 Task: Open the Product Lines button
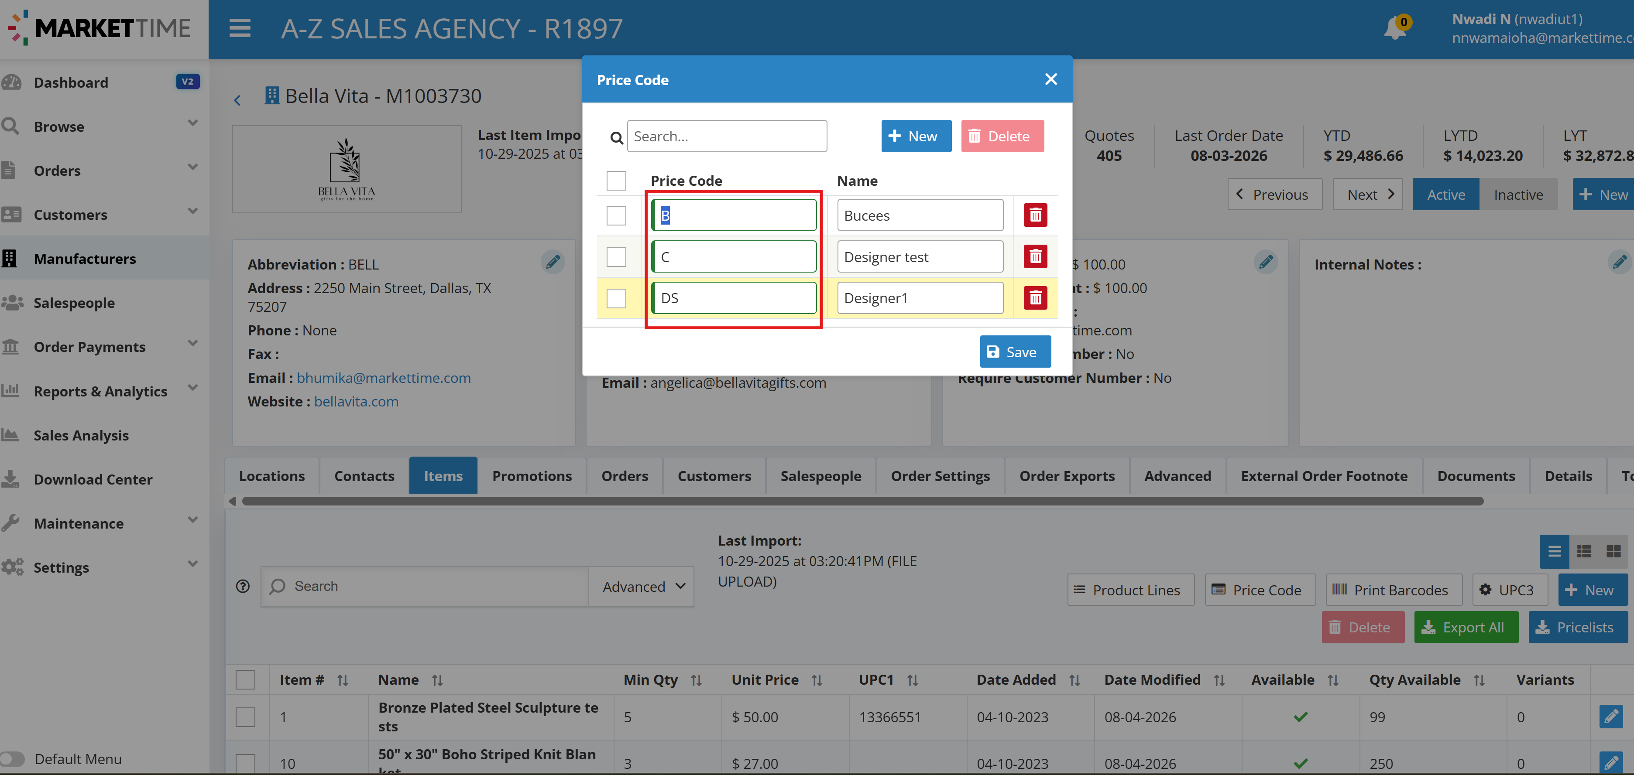[x=1130, y=590]
